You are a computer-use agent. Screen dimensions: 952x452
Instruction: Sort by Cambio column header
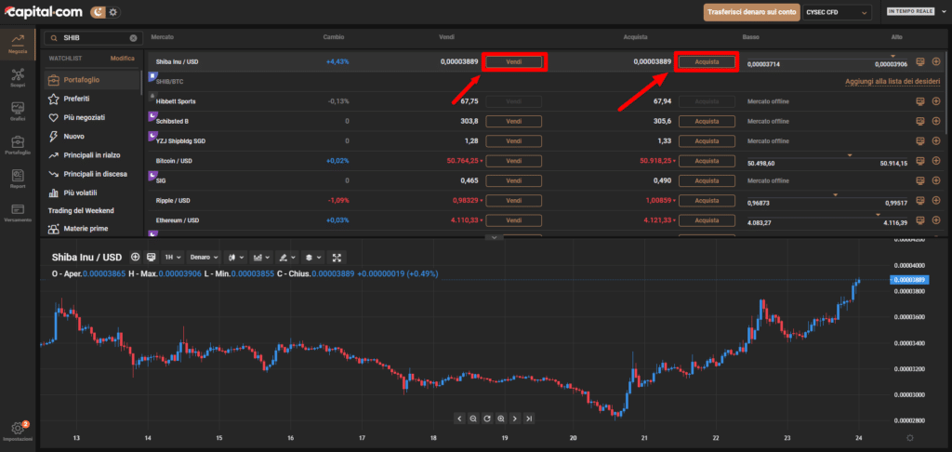(x=334, y=37)
